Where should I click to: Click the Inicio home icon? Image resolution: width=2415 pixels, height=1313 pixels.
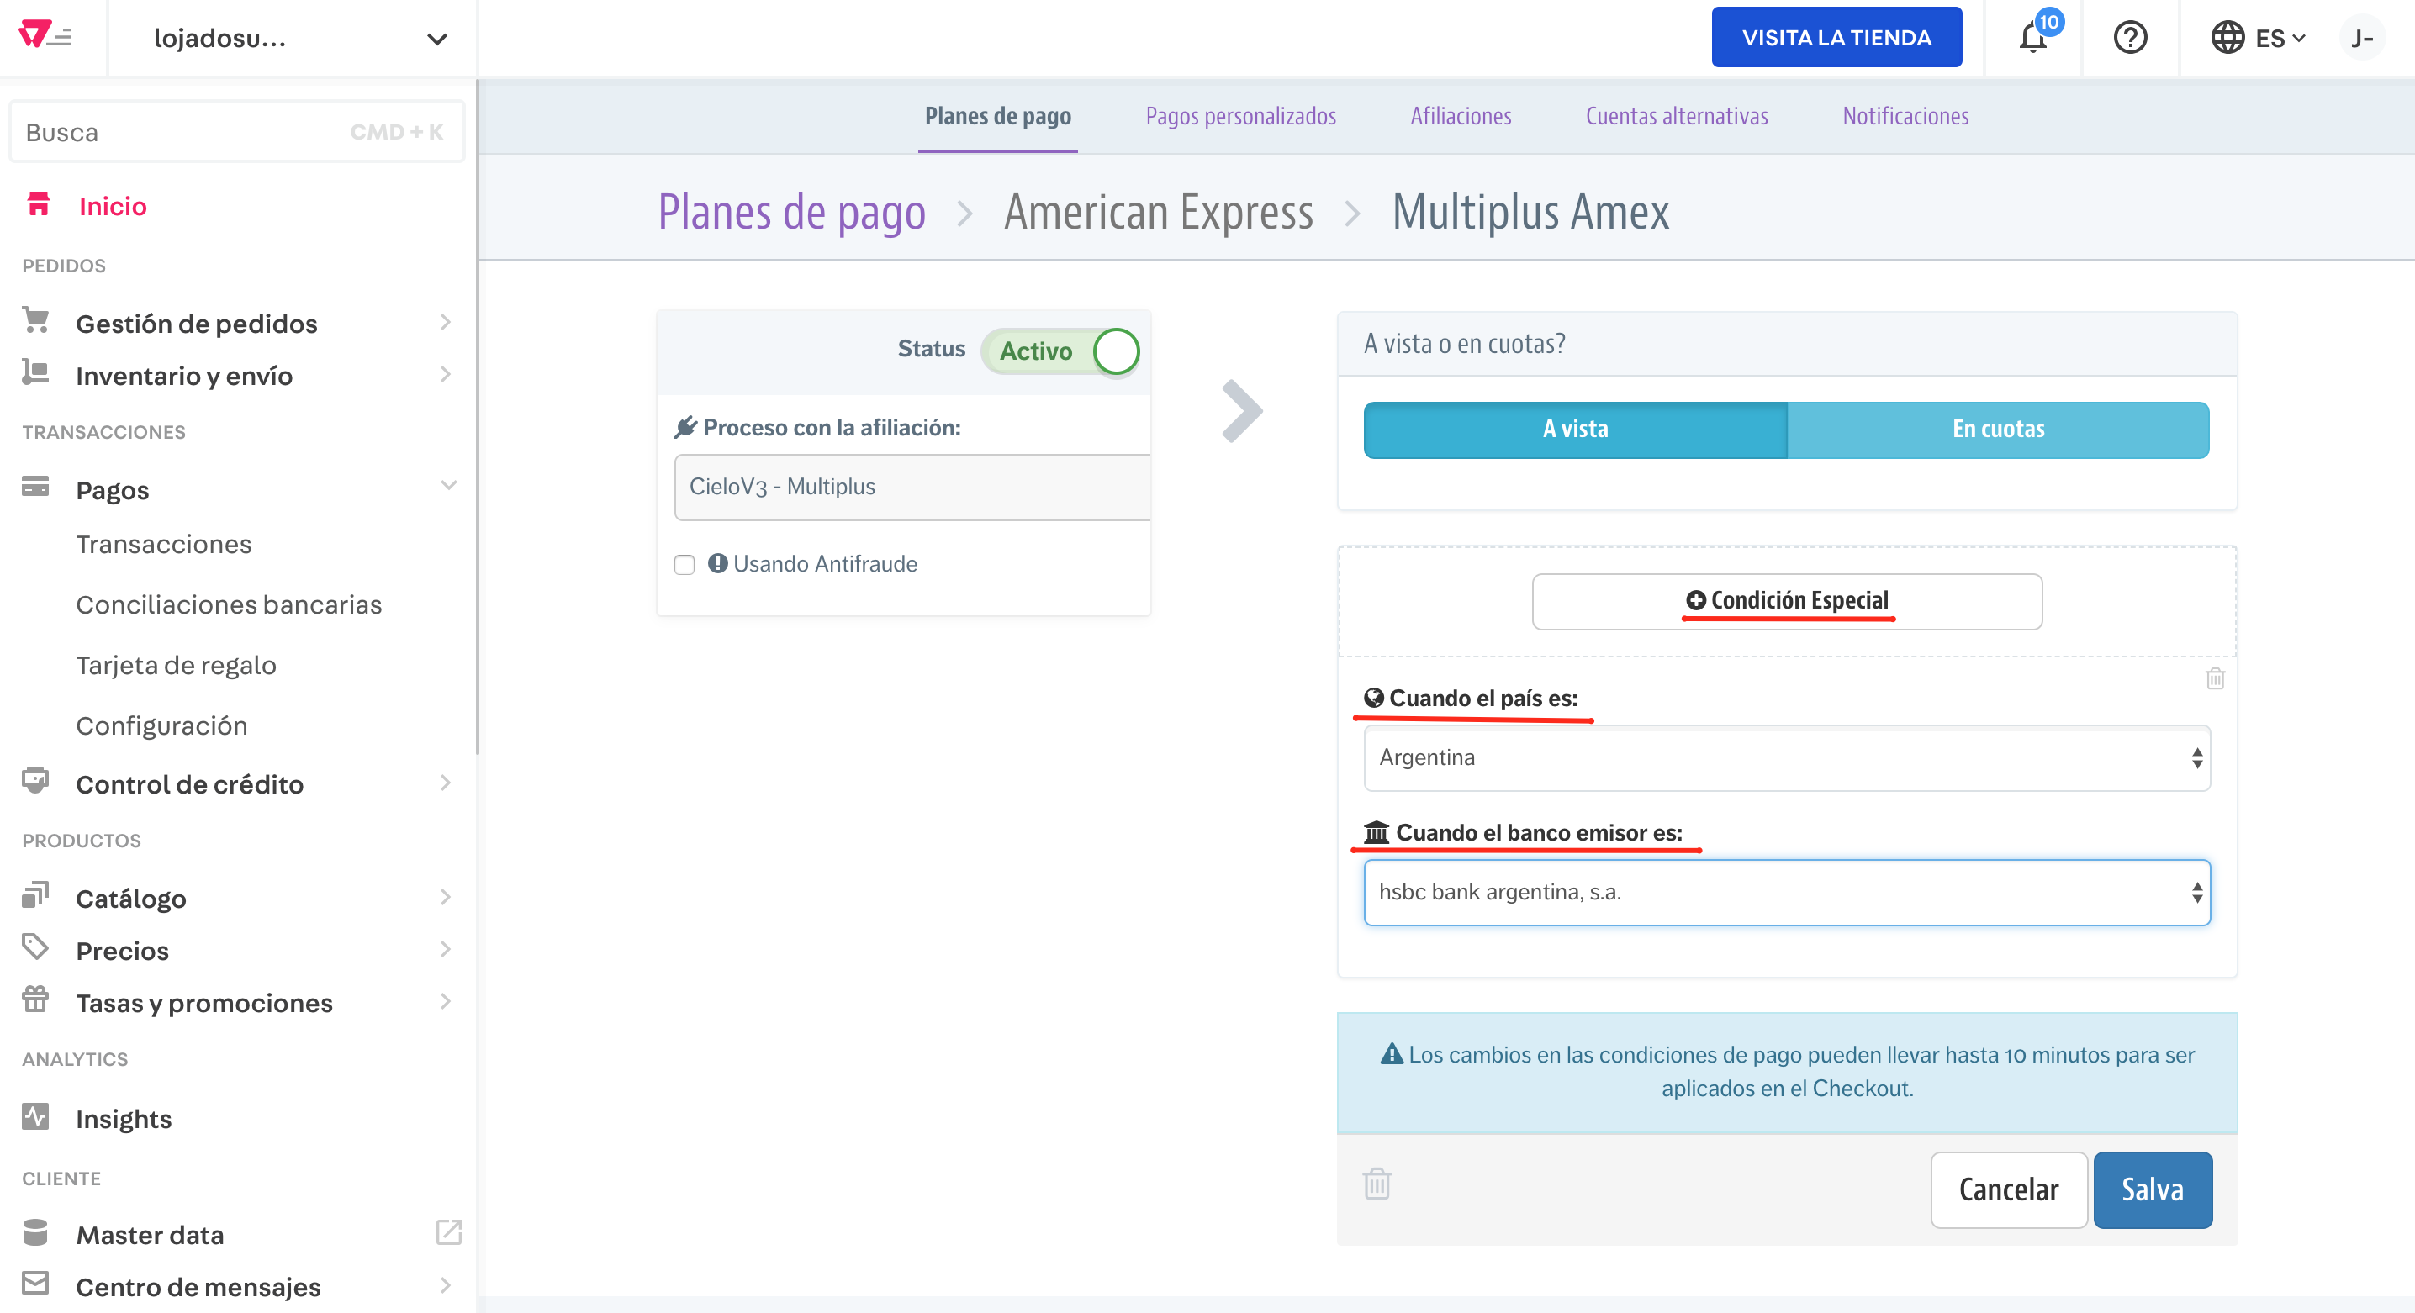(39, 204)
